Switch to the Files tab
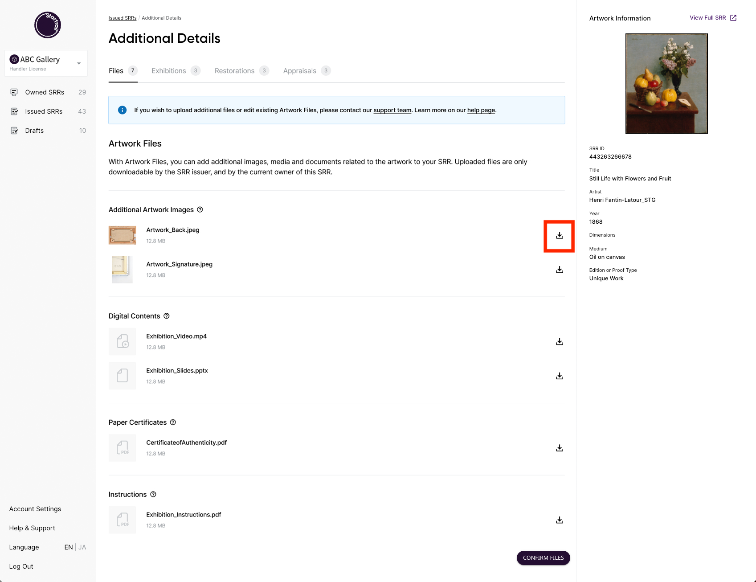This screenshot has width=756, height=582. 123,71
